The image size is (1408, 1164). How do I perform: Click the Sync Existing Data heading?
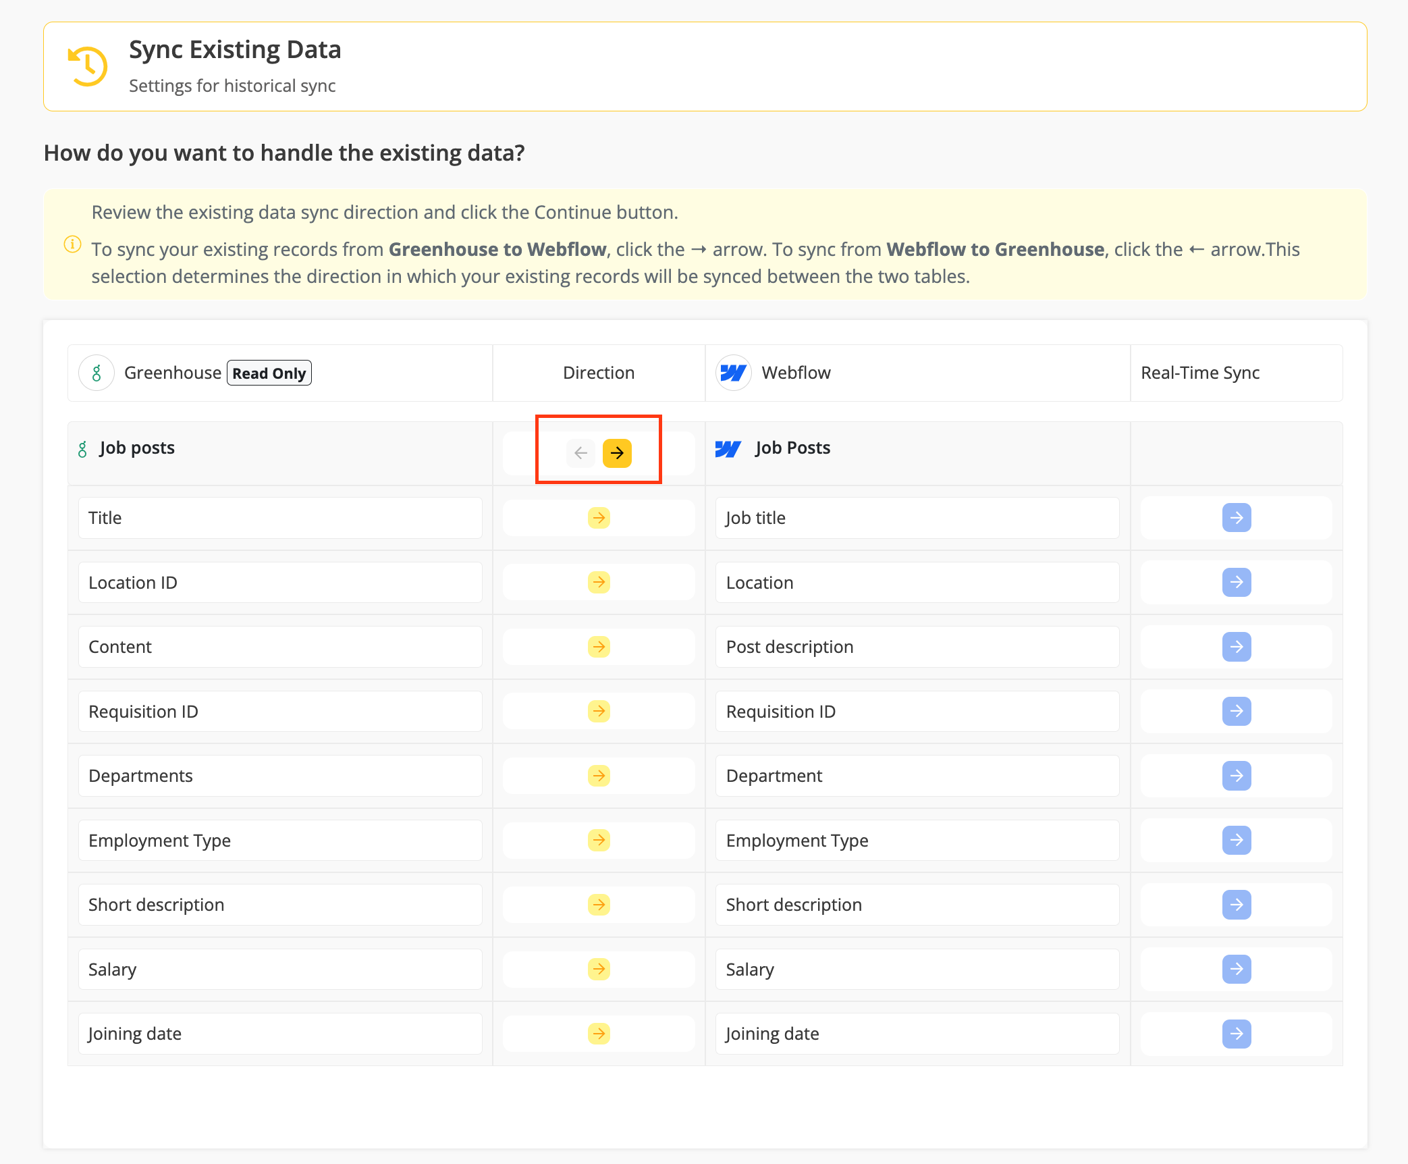235,50
